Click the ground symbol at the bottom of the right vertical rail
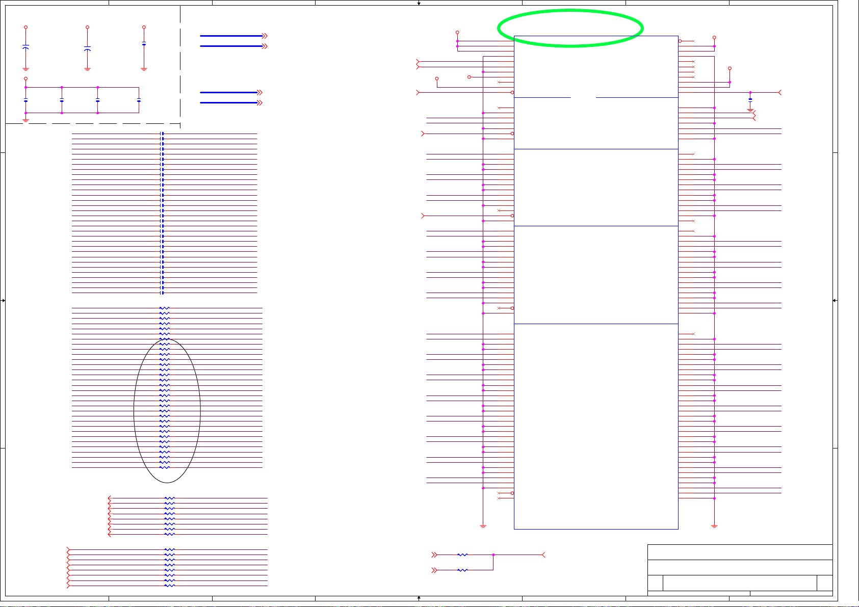Screen dimensions: 859x607 point(714,526)
